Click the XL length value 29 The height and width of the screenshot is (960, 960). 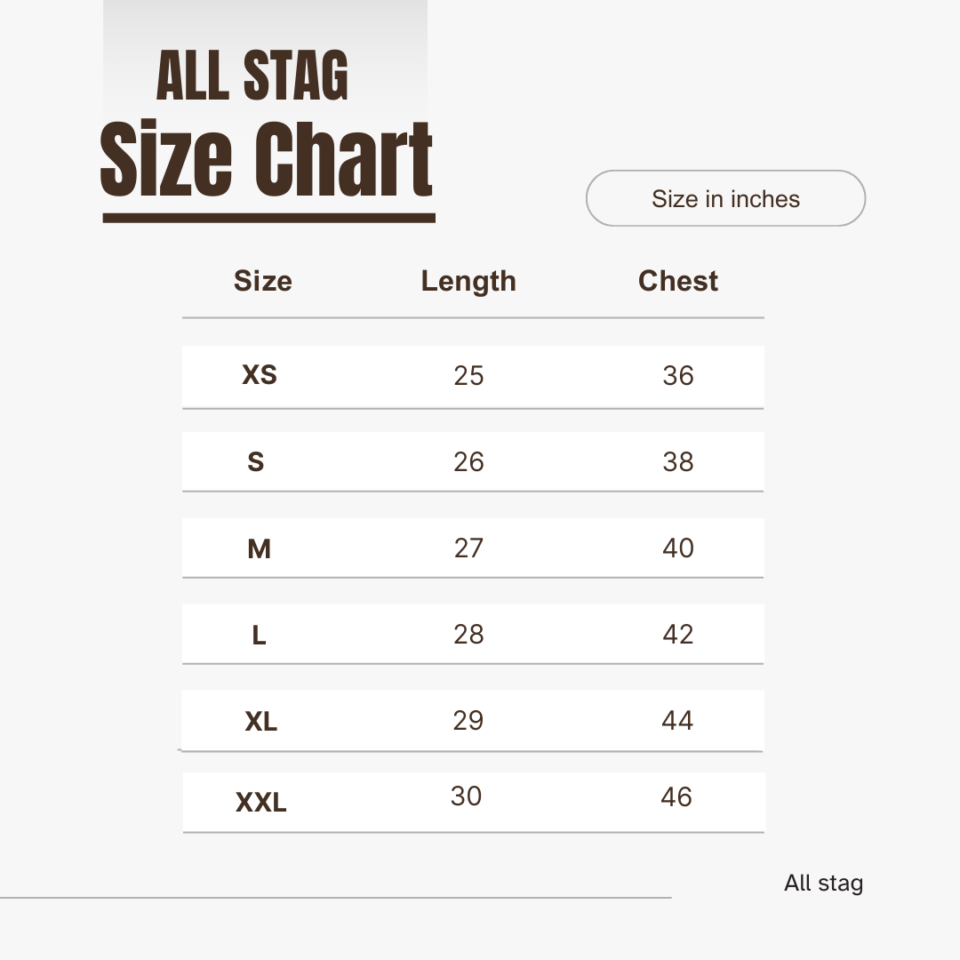(468, 721)
